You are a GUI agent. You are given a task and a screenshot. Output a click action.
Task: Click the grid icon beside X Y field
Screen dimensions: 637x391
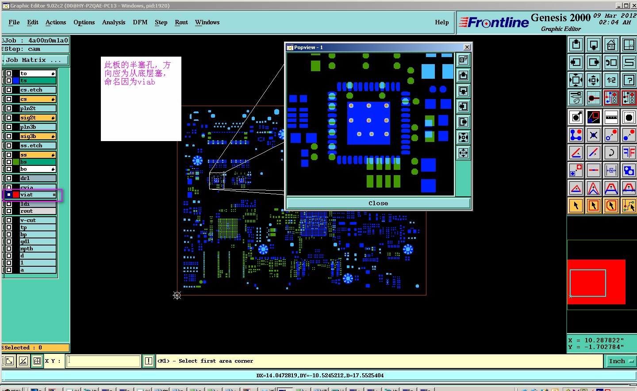(x=37, y=361)
